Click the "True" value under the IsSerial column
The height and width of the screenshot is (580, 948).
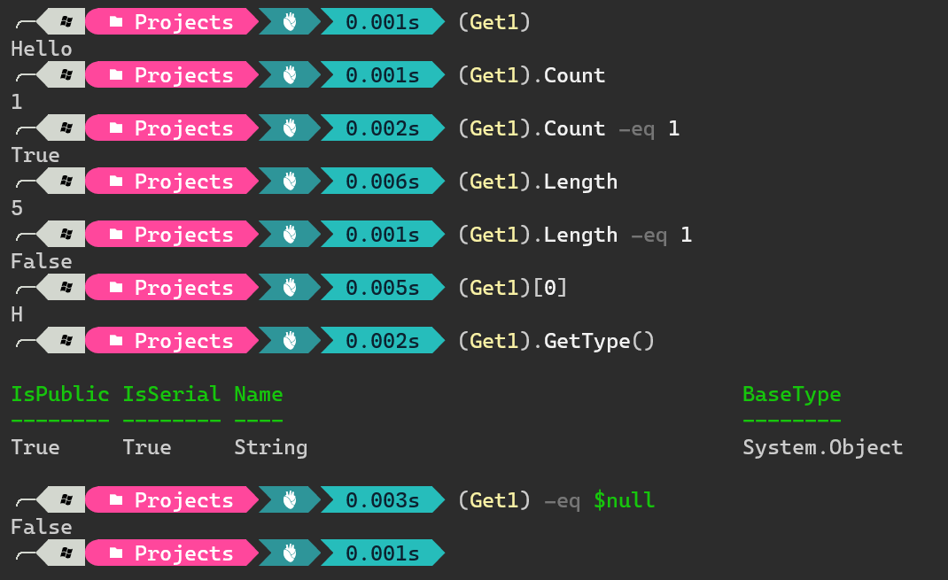coord(147,447)
